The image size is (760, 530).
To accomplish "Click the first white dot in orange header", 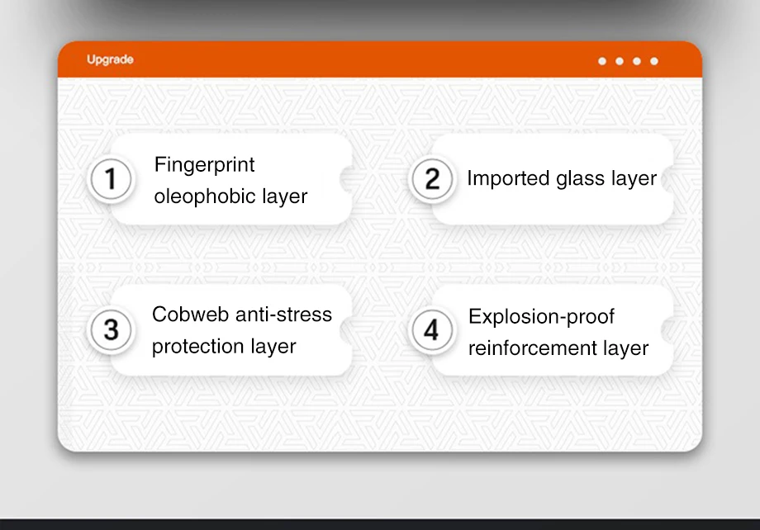I will [x=601, y=61].
